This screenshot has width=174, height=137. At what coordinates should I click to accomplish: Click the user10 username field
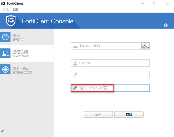point(110,63)
